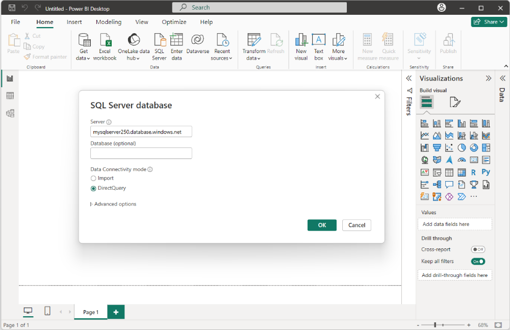Switch to desktop layout at bottom left
This screenshot has width=510, height=330.
pos(28,311)
